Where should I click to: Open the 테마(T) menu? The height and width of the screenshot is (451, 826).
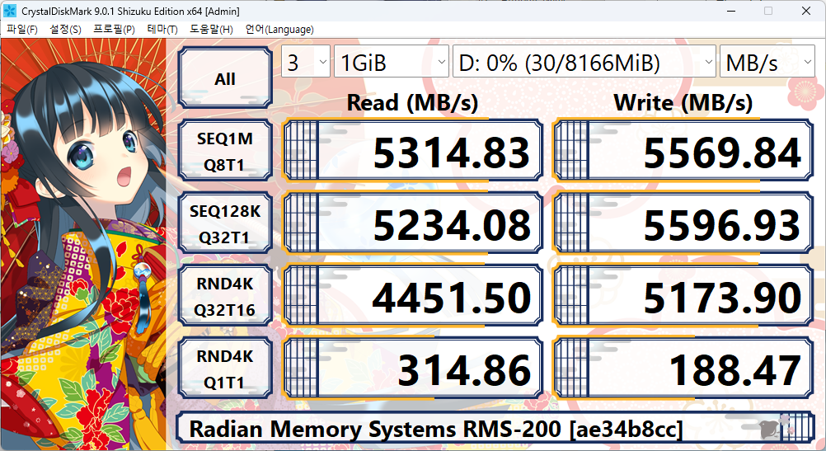[162, 30]
